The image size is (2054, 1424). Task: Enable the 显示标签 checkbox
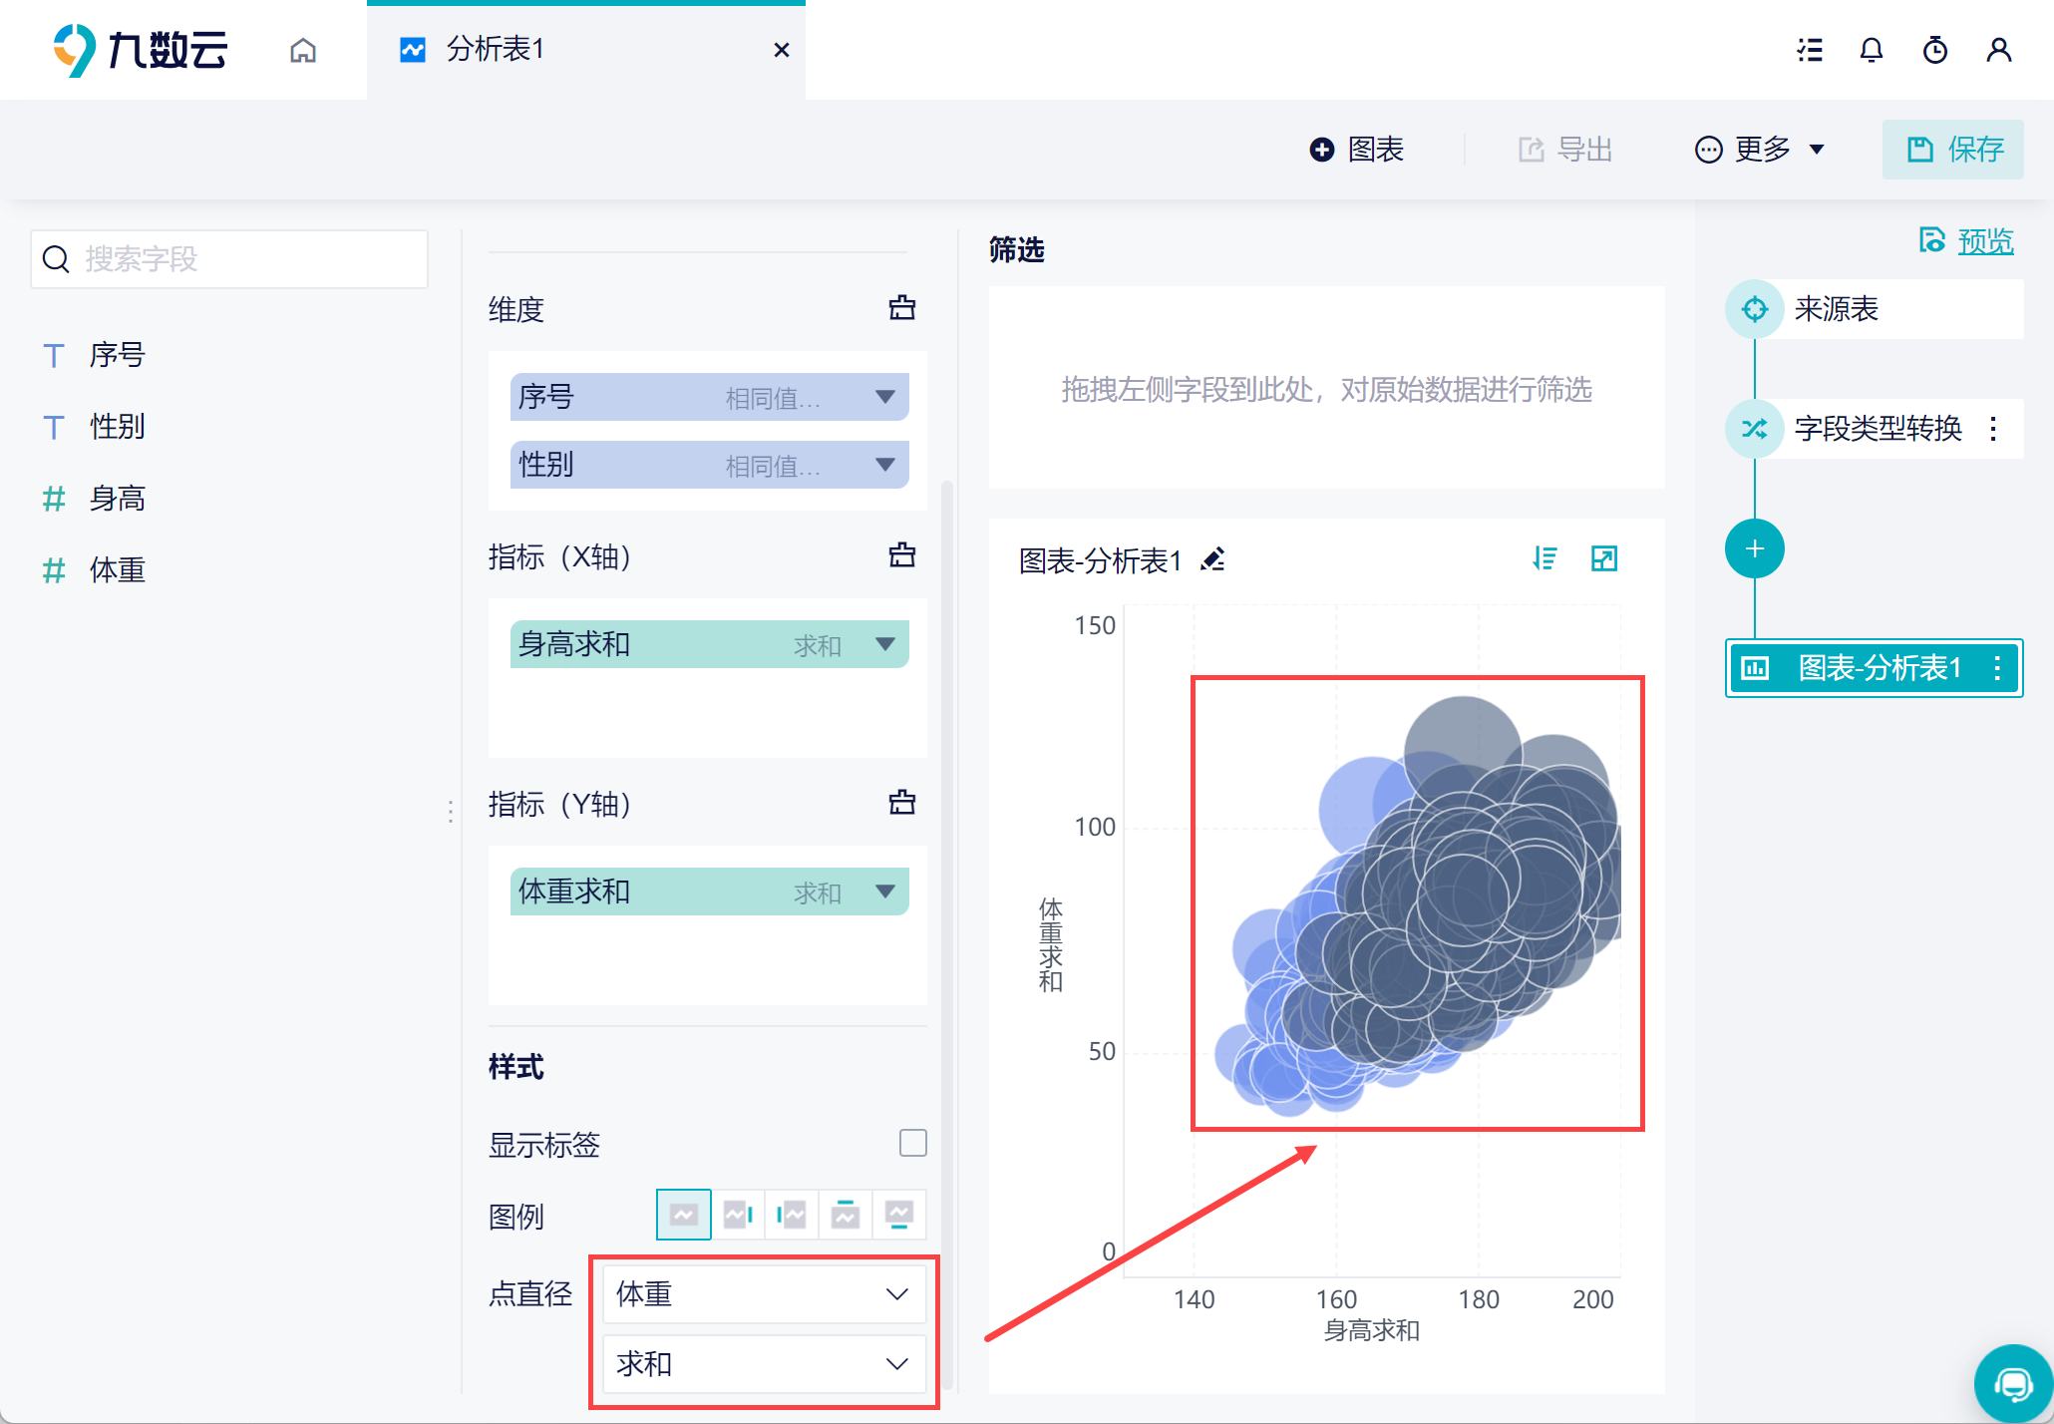912,1143
